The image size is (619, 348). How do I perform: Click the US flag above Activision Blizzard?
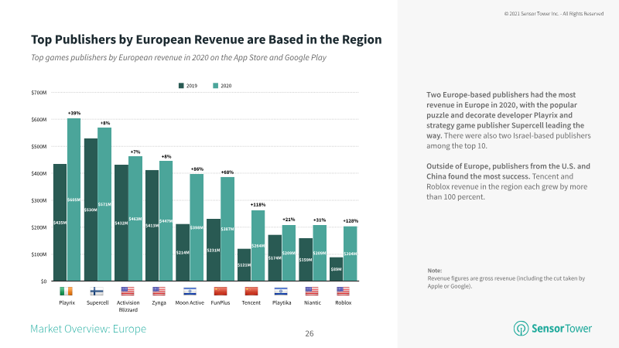[x=128, y=292]
